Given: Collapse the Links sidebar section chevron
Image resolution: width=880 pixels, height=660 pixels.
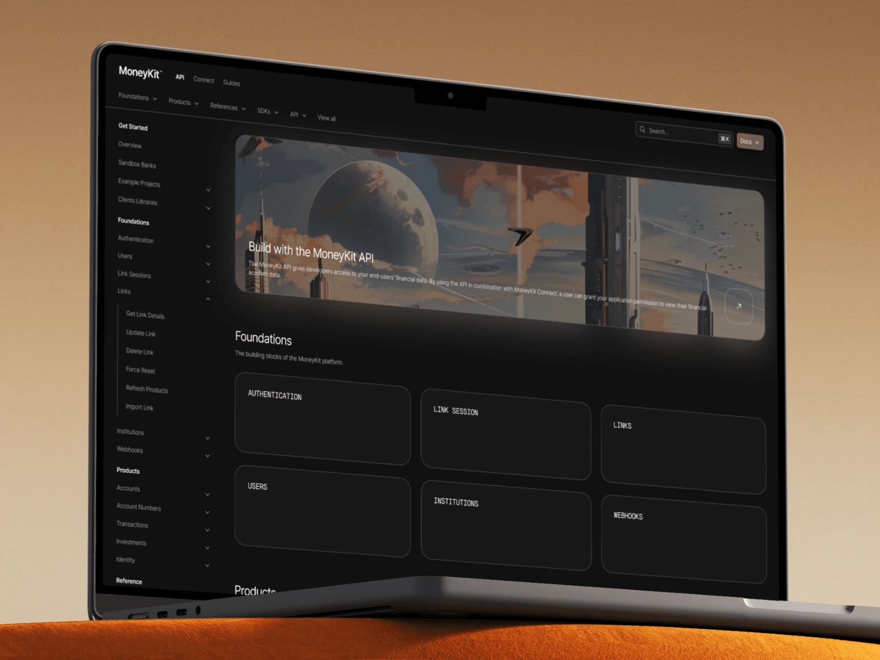Looking at the screenshot, I should coord(208,299).
